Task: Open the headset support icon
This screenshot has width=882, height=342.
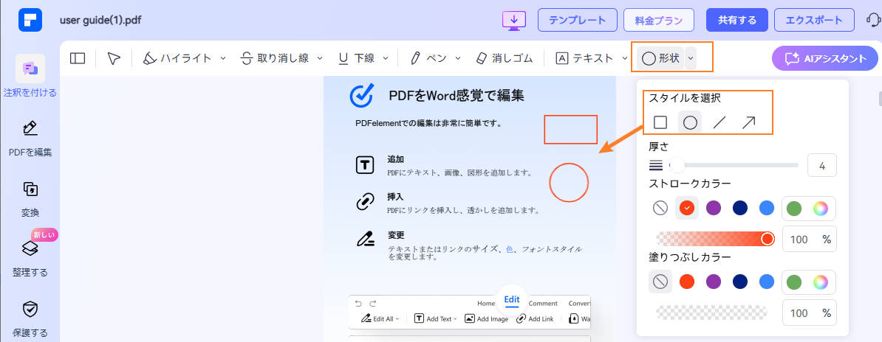Action: click(x=872, y=20)
